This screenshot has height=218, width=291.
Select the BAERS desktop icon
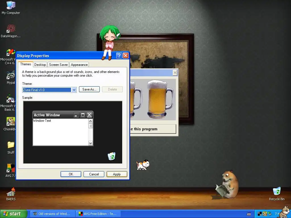click(11, 194)
